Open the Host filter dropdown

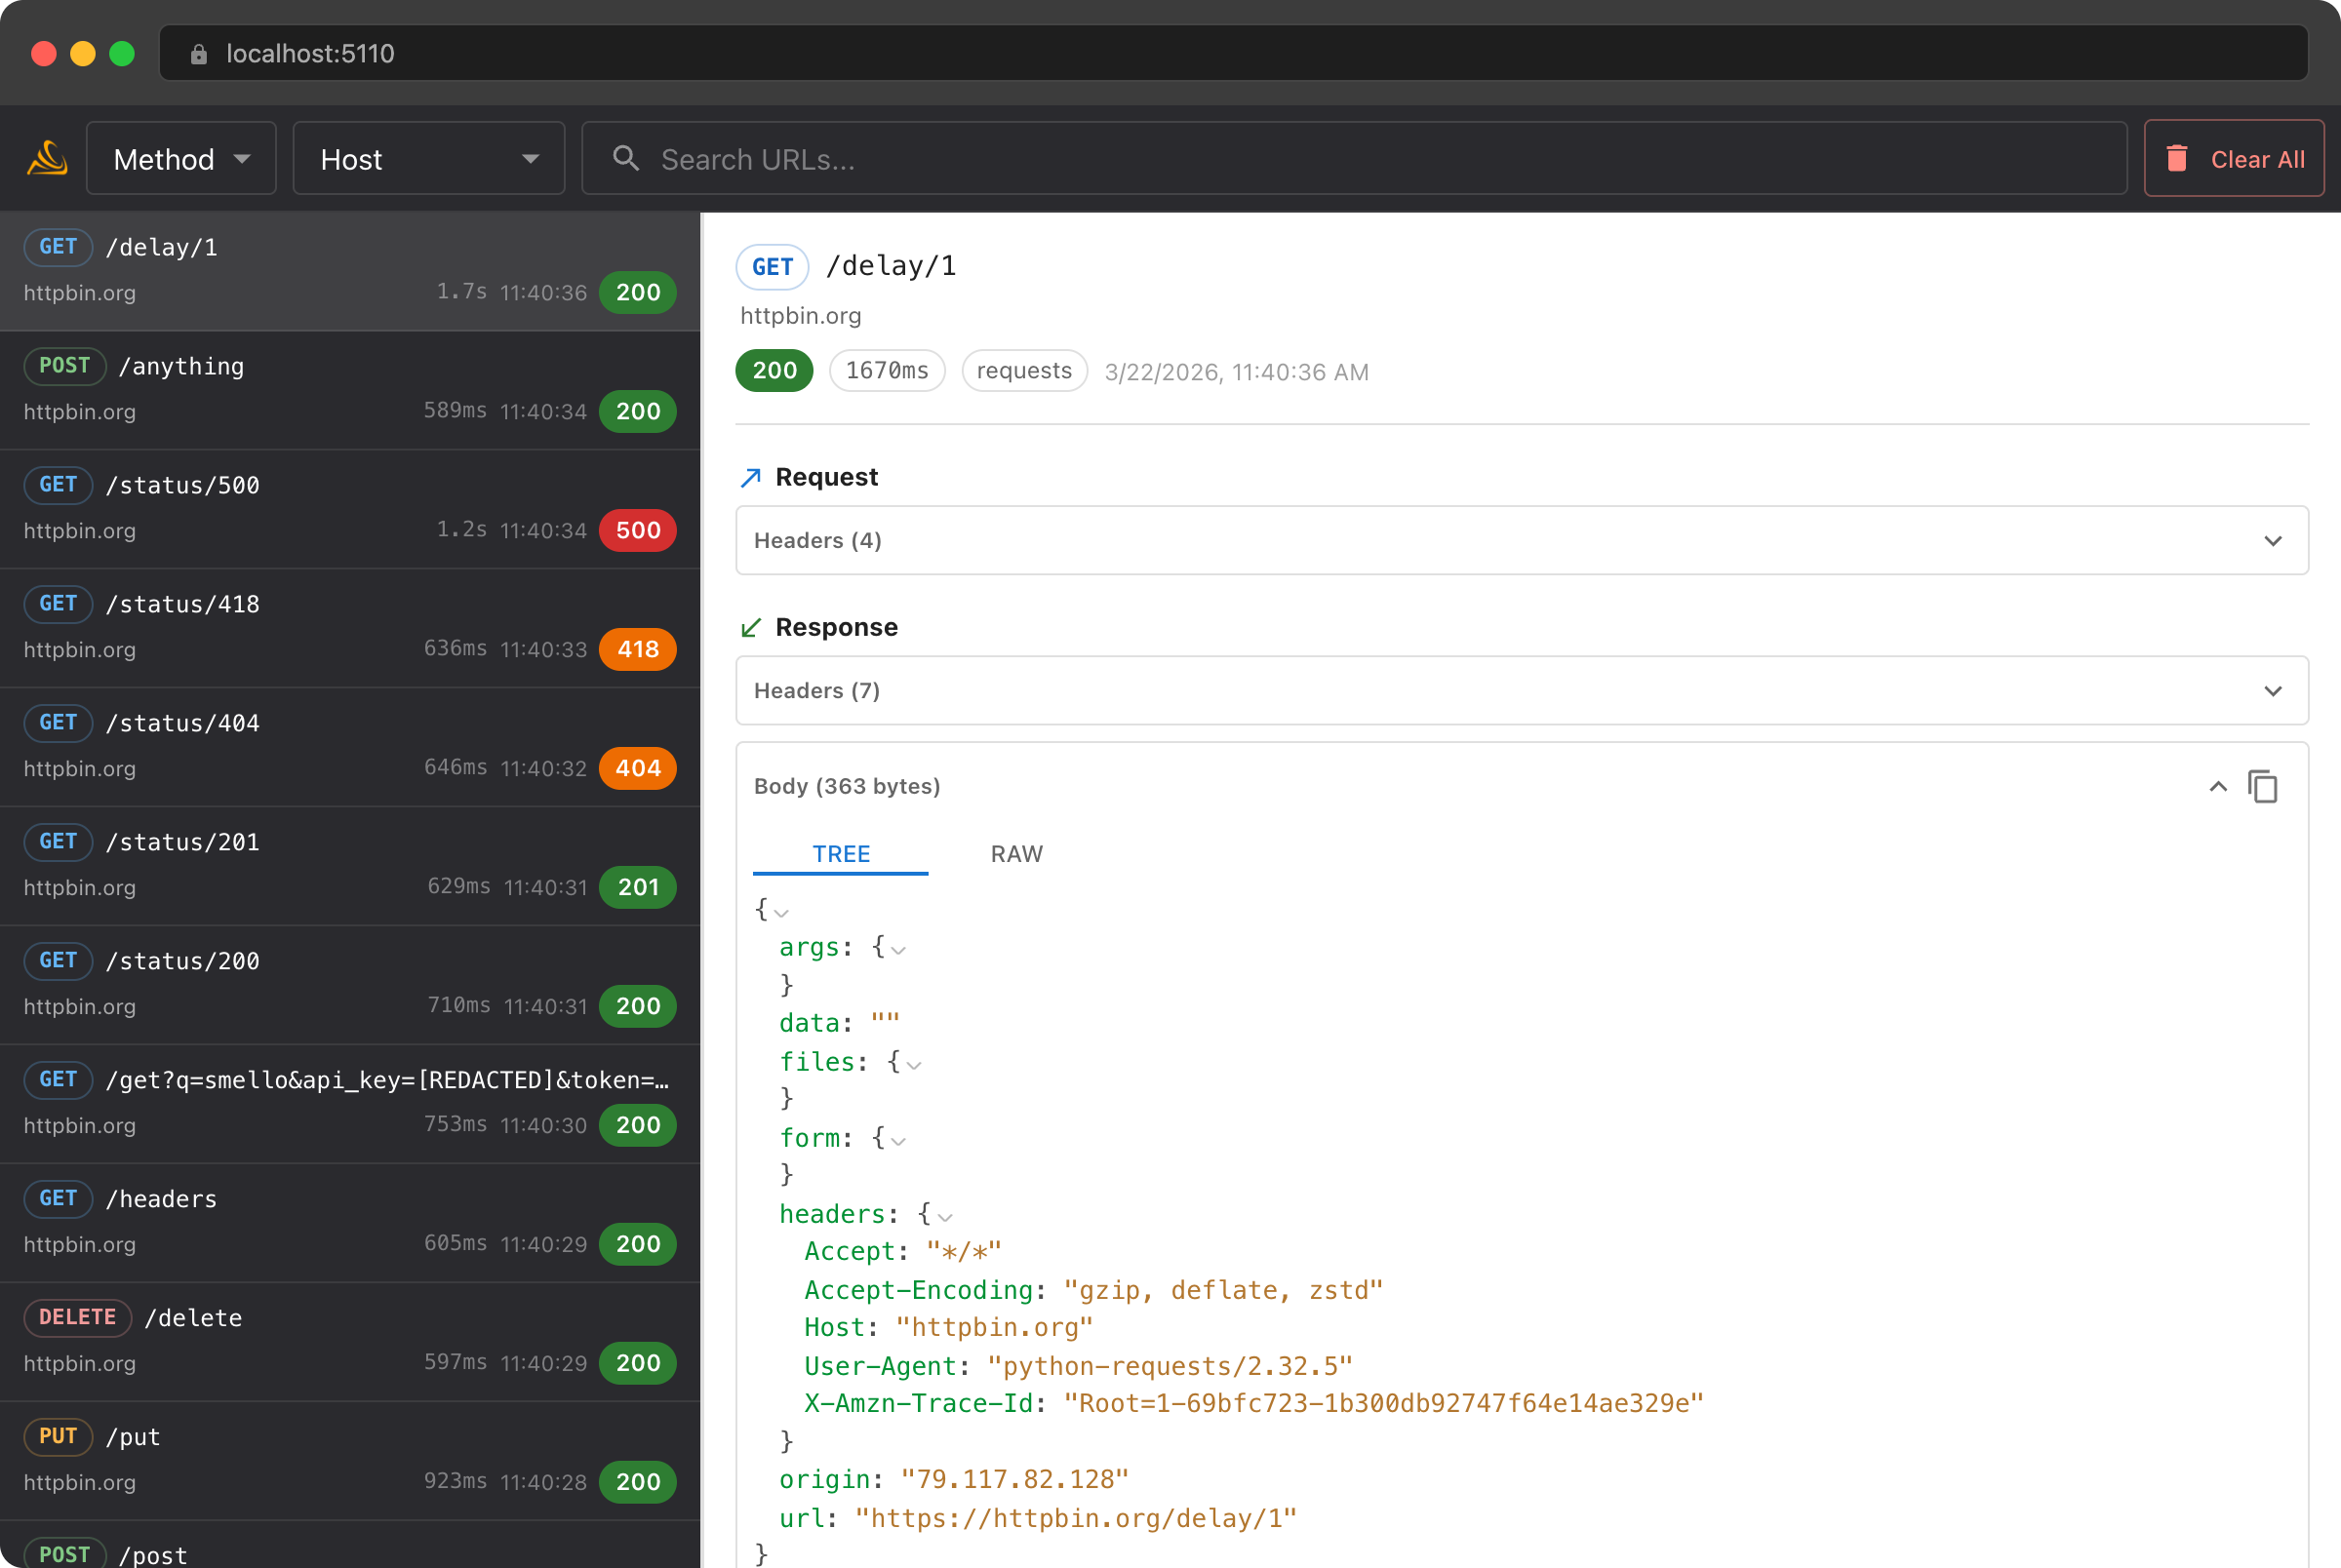428,158
